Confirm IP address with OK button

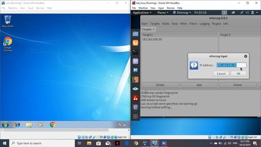[x=238, y=73]
